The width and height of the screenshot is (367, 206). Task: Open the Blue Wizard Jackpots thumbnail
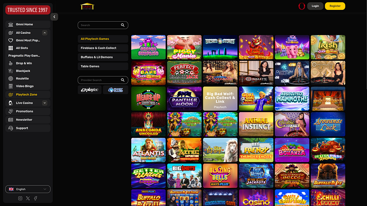(256, 175)
